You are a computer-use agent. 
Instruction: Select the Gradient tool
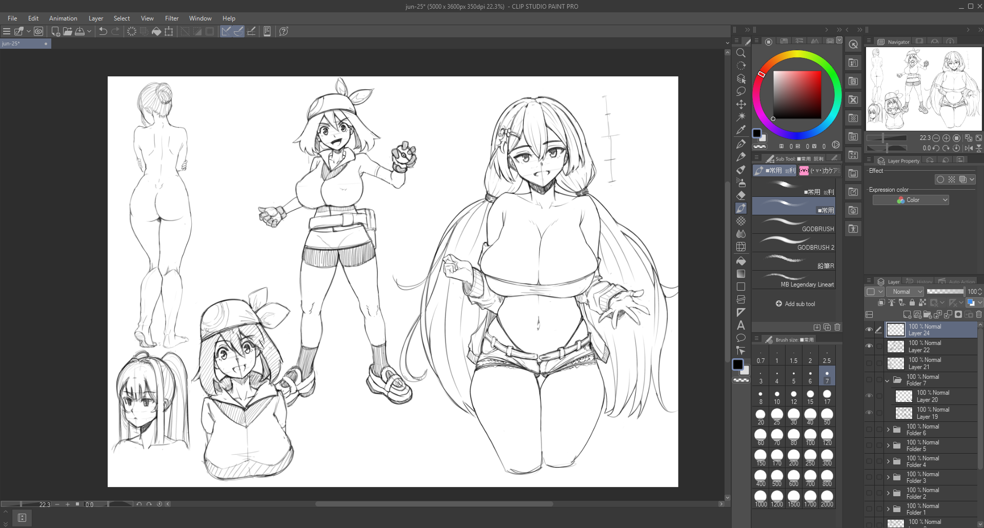coord(741,274)
